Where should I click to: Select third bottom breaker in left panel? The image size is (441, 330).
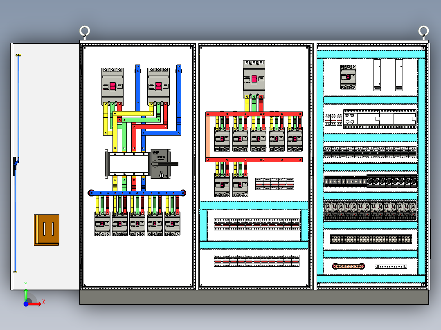[x=137, y=224]
